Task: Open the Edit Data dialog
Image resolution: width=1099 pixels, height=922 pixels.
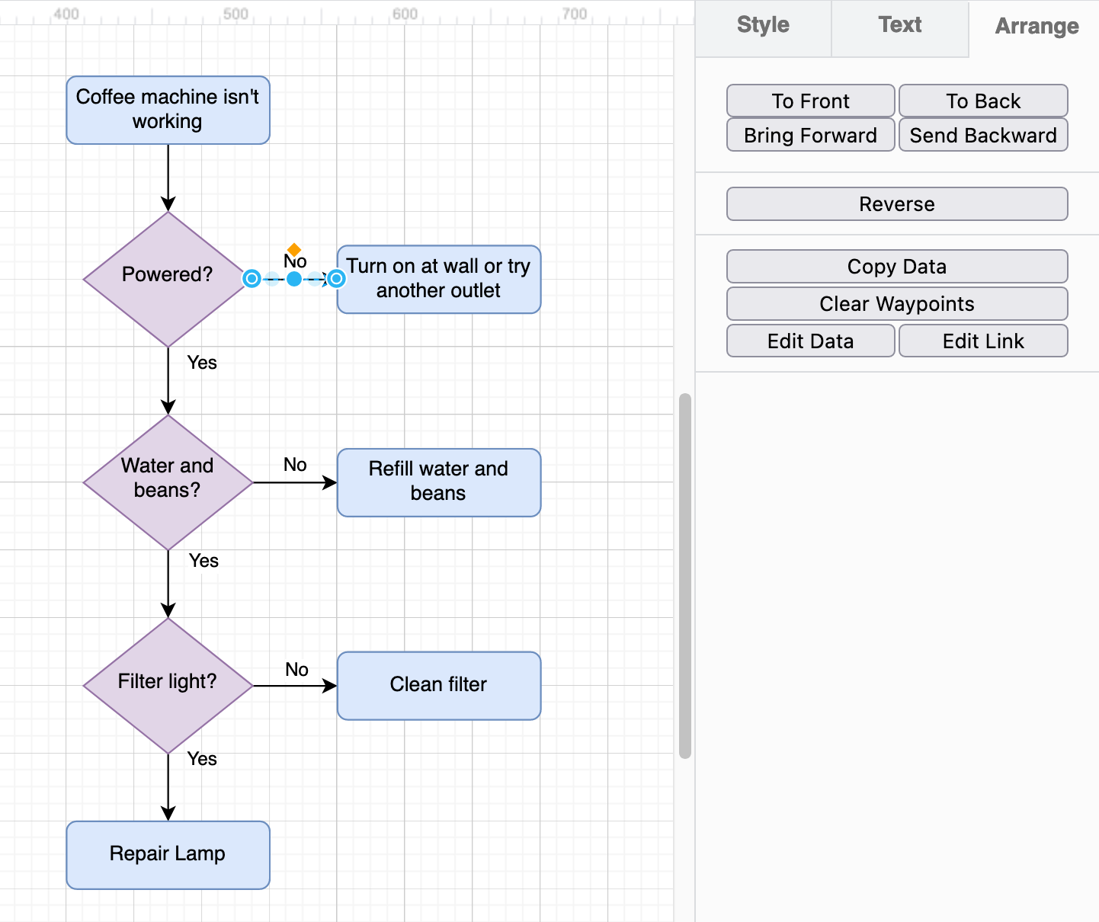Action: [810, 341]
